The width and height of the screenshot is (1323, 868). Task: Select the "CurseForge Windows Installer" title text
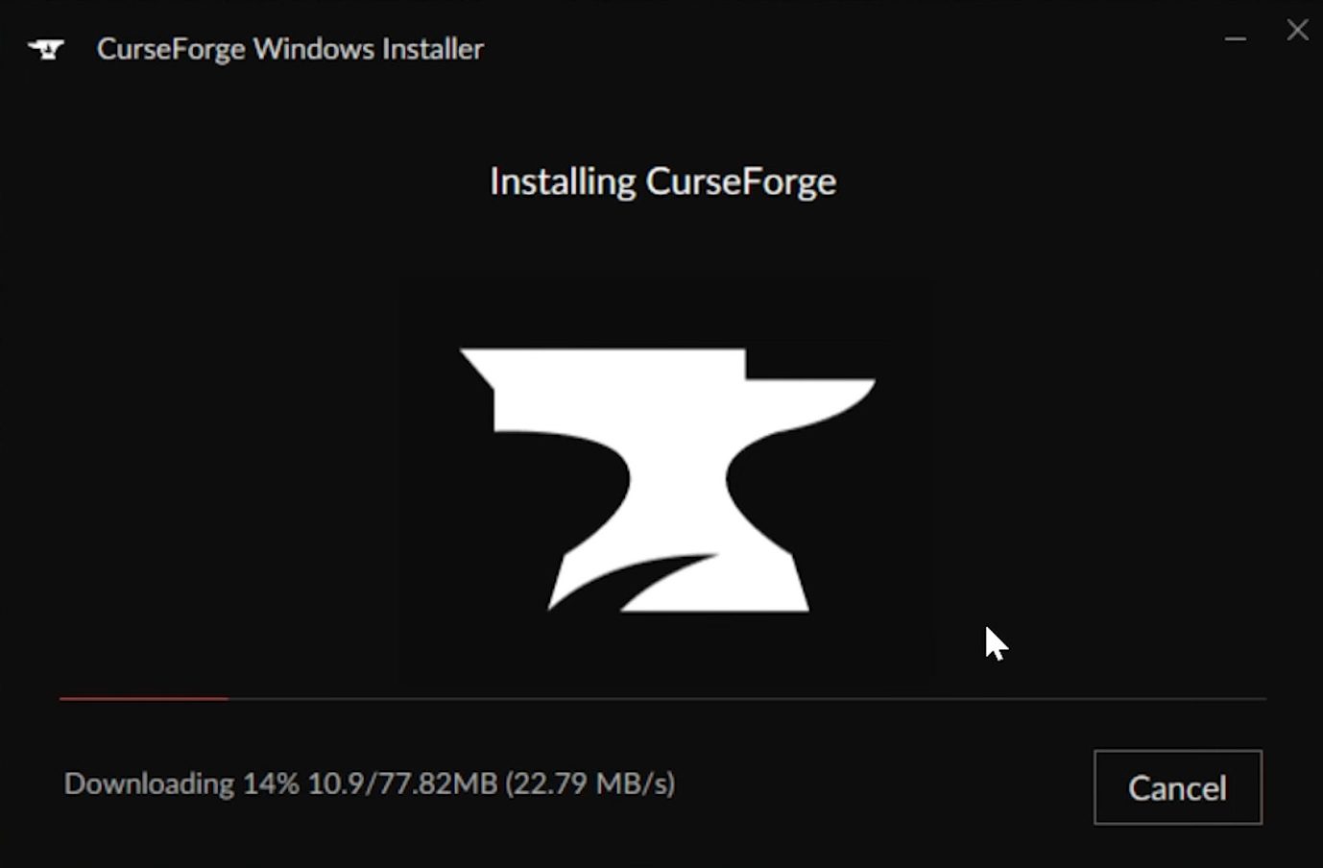tap(290, 49)
